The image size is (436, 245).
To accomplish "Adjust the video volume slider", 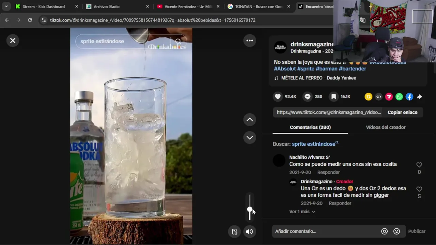I will tap(250, 207).
